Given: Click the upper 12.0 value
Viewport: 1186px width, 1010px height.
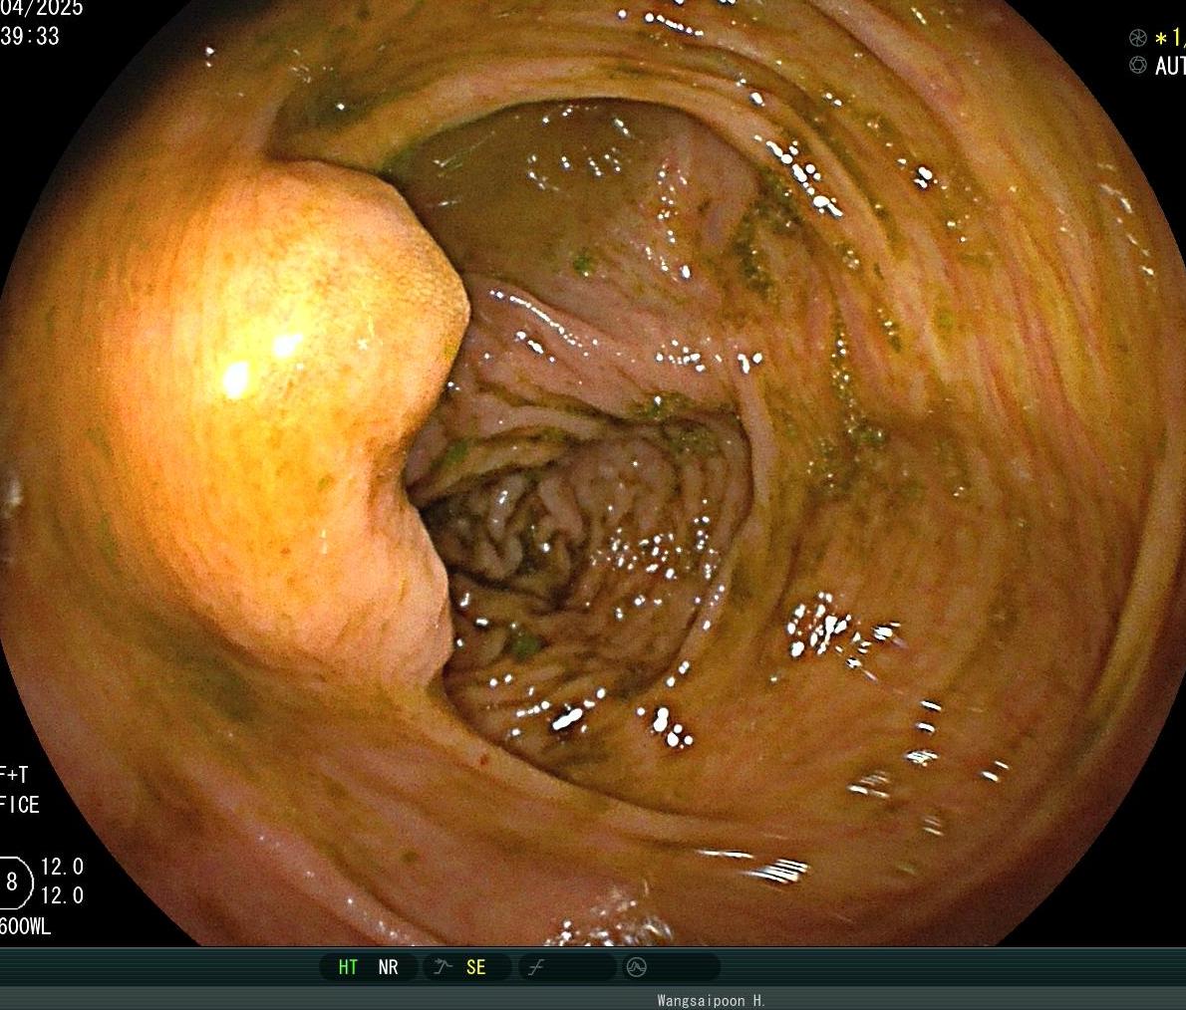Looking at the screenshot, I should (62, 867).
